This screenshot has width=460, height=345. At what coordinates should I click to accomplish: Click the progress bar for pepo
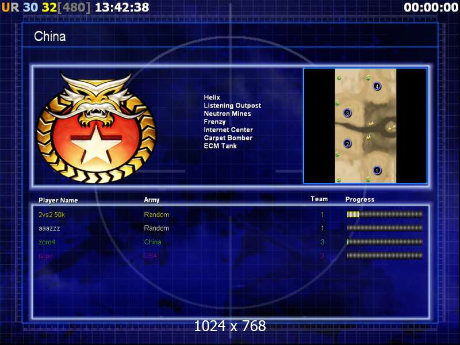[x=385, y=255]
